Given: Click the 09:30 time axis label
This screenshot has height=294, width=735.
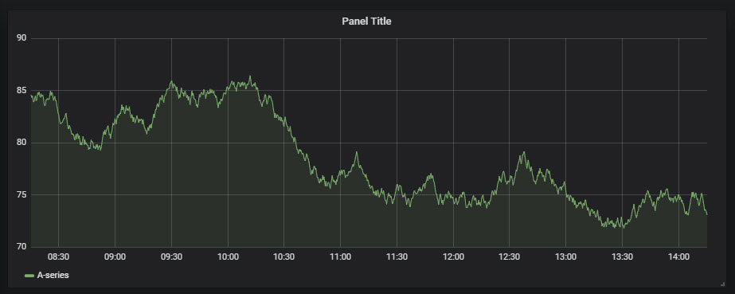Looking at the screenshot, I should coord(171,257).
